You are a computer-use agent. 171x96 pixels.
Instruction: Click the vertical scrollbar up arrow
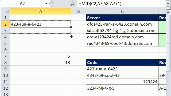pyautogui.click(x=168, y=12)
